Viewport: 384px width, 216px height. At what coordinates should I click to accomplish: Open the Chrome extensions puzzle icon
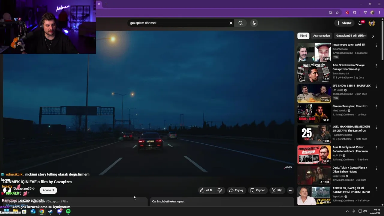click(355, 13)
